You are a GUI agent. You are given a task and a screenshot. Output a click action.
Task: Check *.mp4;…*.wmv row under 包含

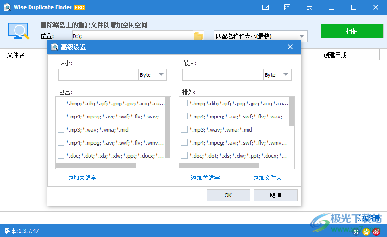coord(61,143)
